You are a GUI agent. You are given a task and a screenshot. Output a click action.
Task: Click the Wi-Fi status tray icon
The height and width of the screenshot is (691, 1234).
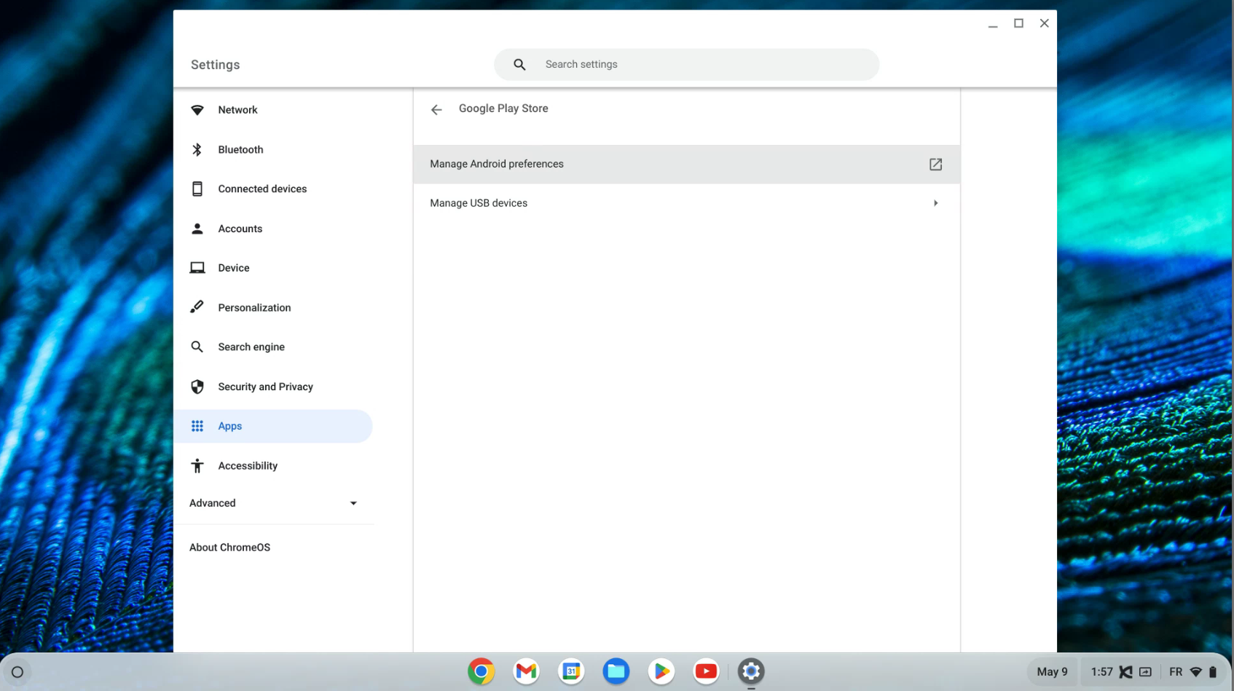(x=1195, y=672)
